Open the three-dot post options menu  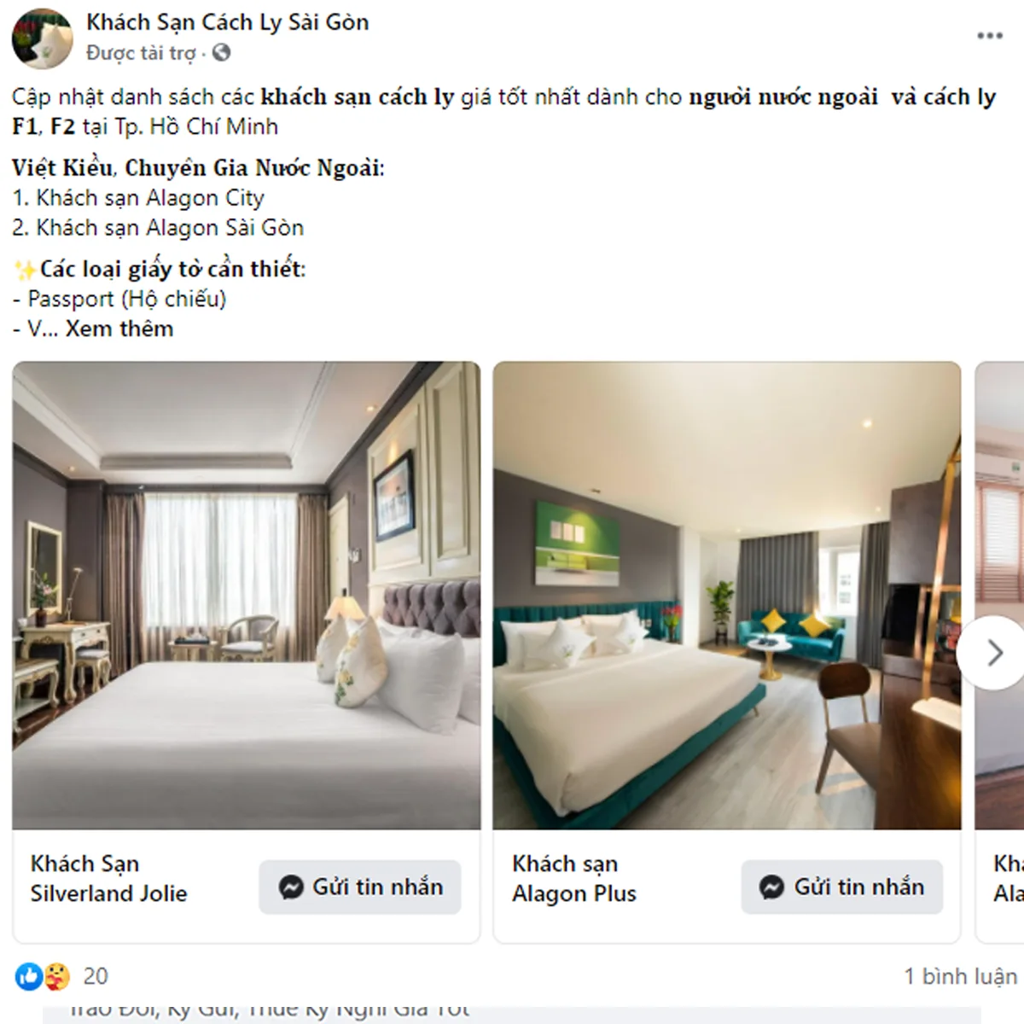coord(989,36)
